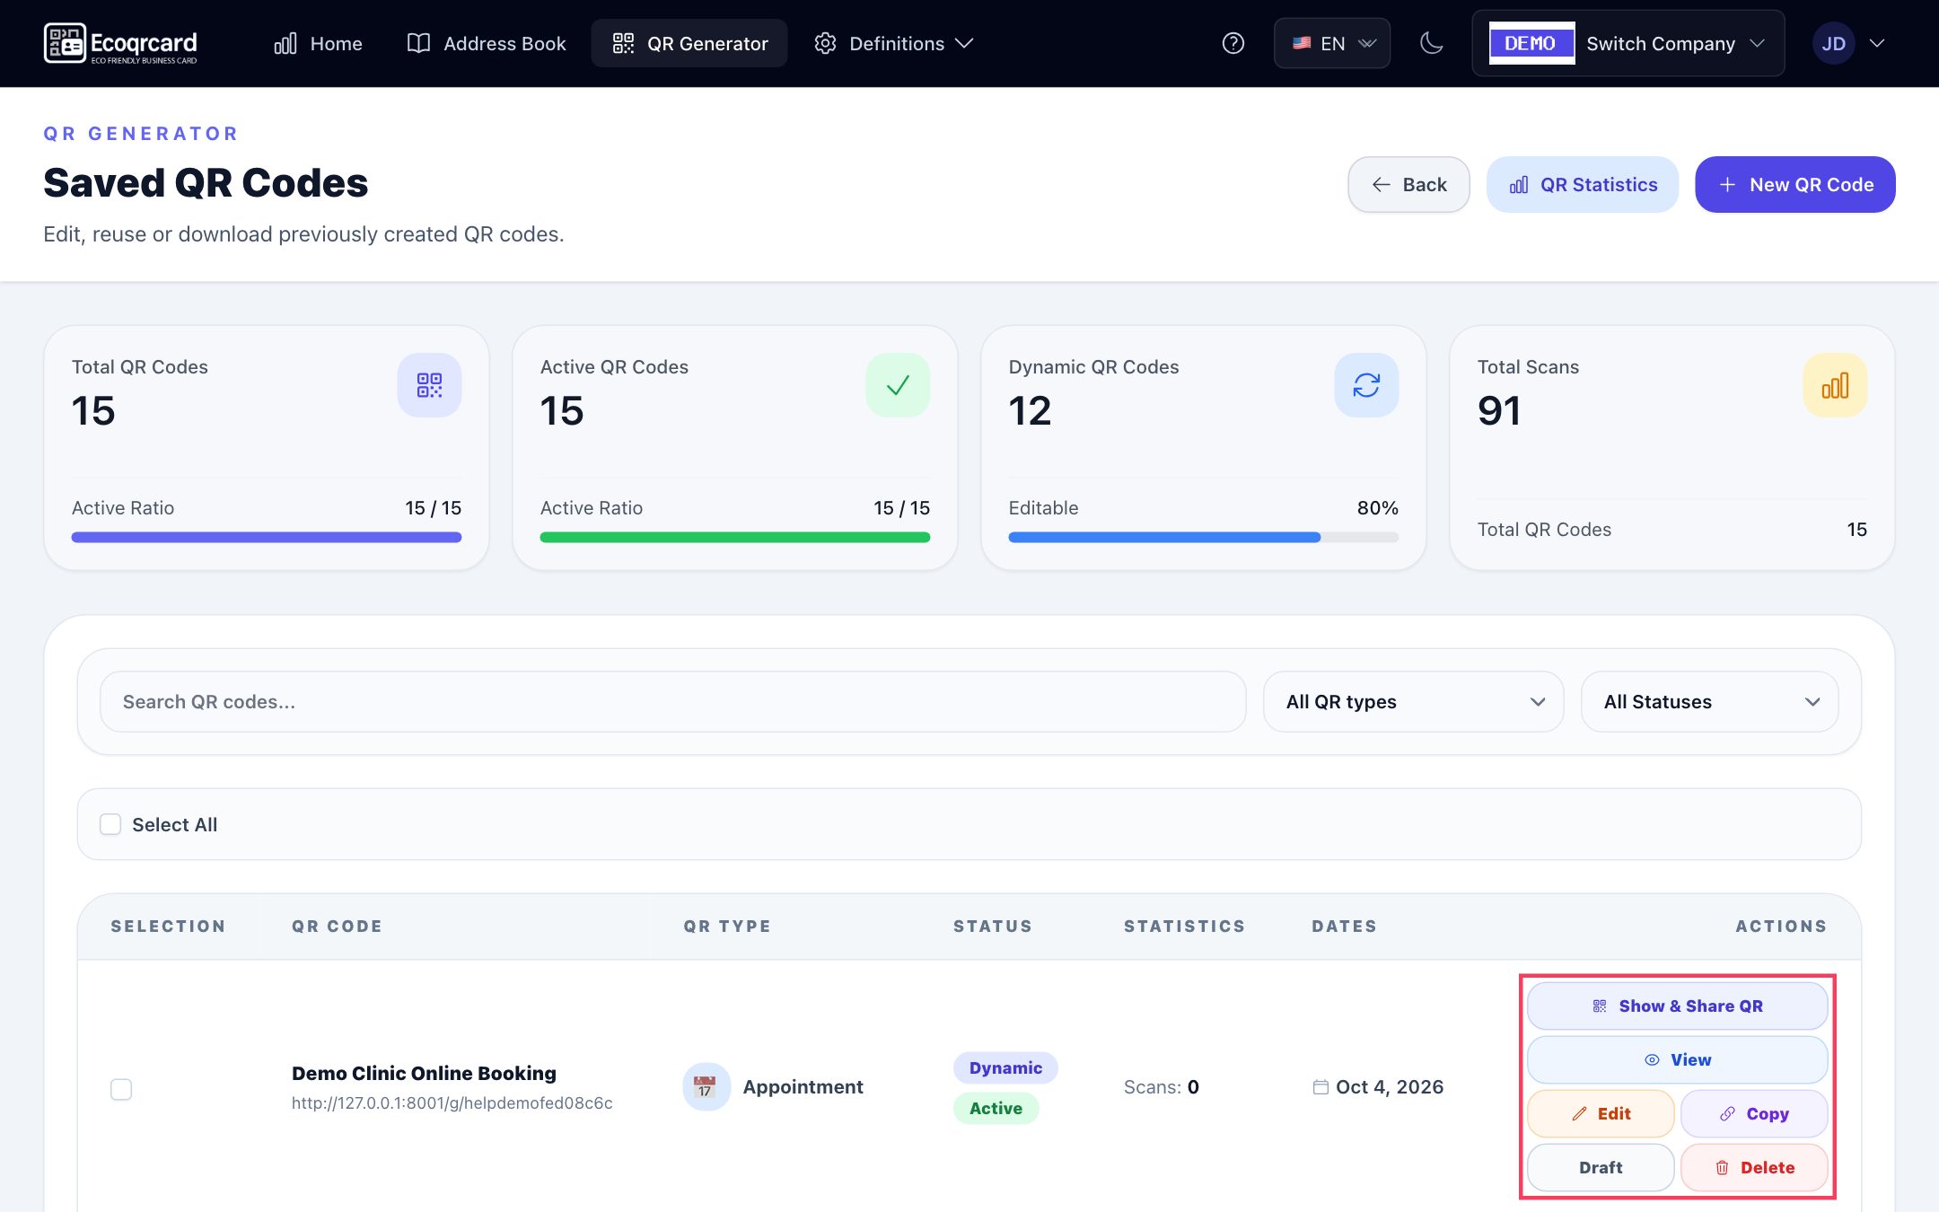
Task: Delete the Demo Clinic QR code
Action: (1754, 1168)
